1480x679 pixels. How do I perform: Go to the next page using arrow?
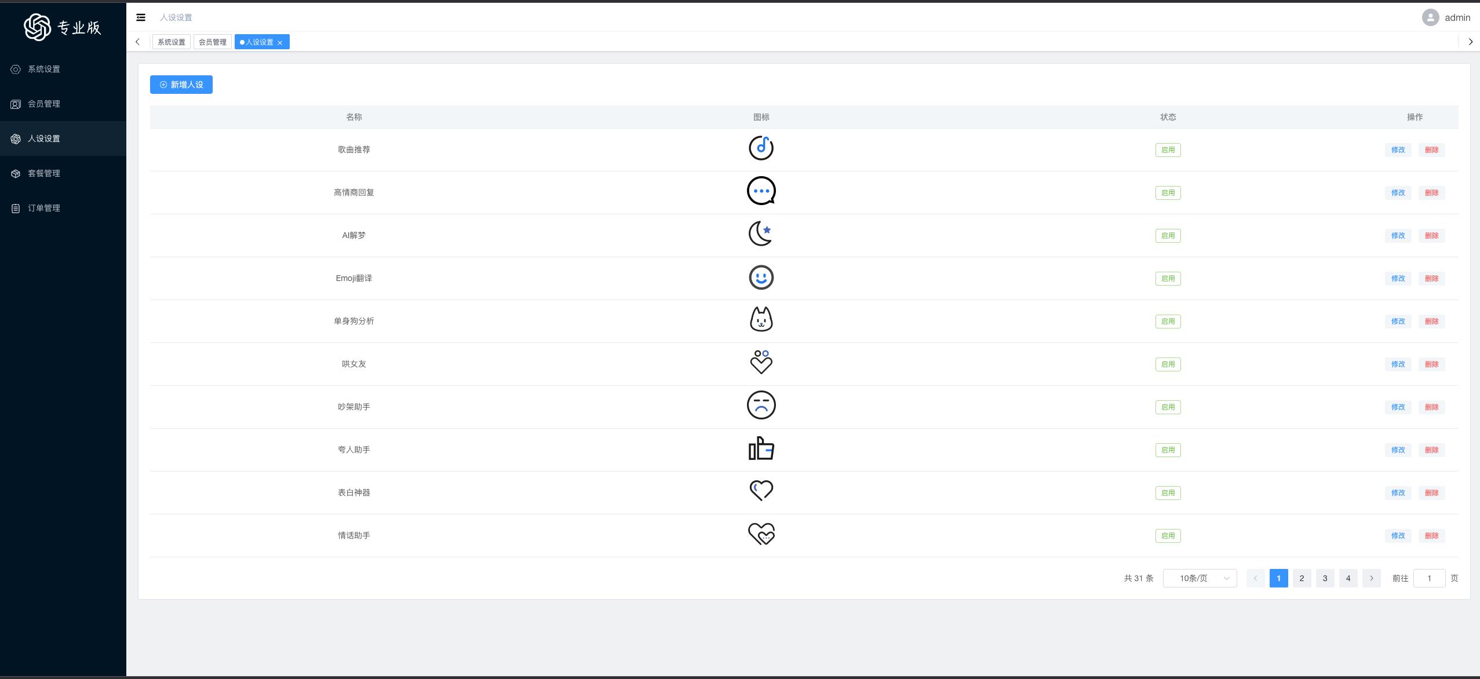click(1371, 578)
